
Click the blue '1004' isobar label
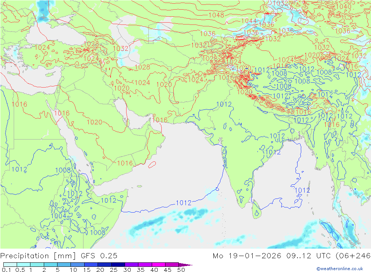pyautogui.click(x=58, y=216)
